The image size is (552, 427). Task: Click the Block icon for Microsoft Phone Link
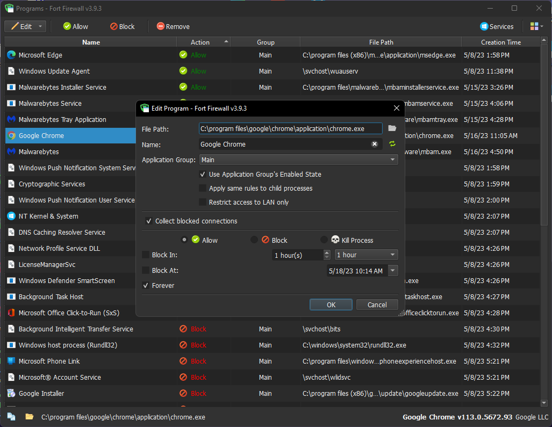pos(183,361)
